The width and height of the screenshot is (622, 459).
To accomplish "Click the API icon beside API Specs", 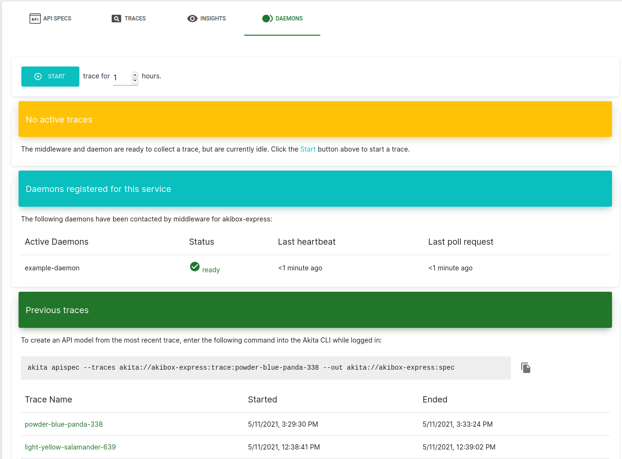I will 35,19.
